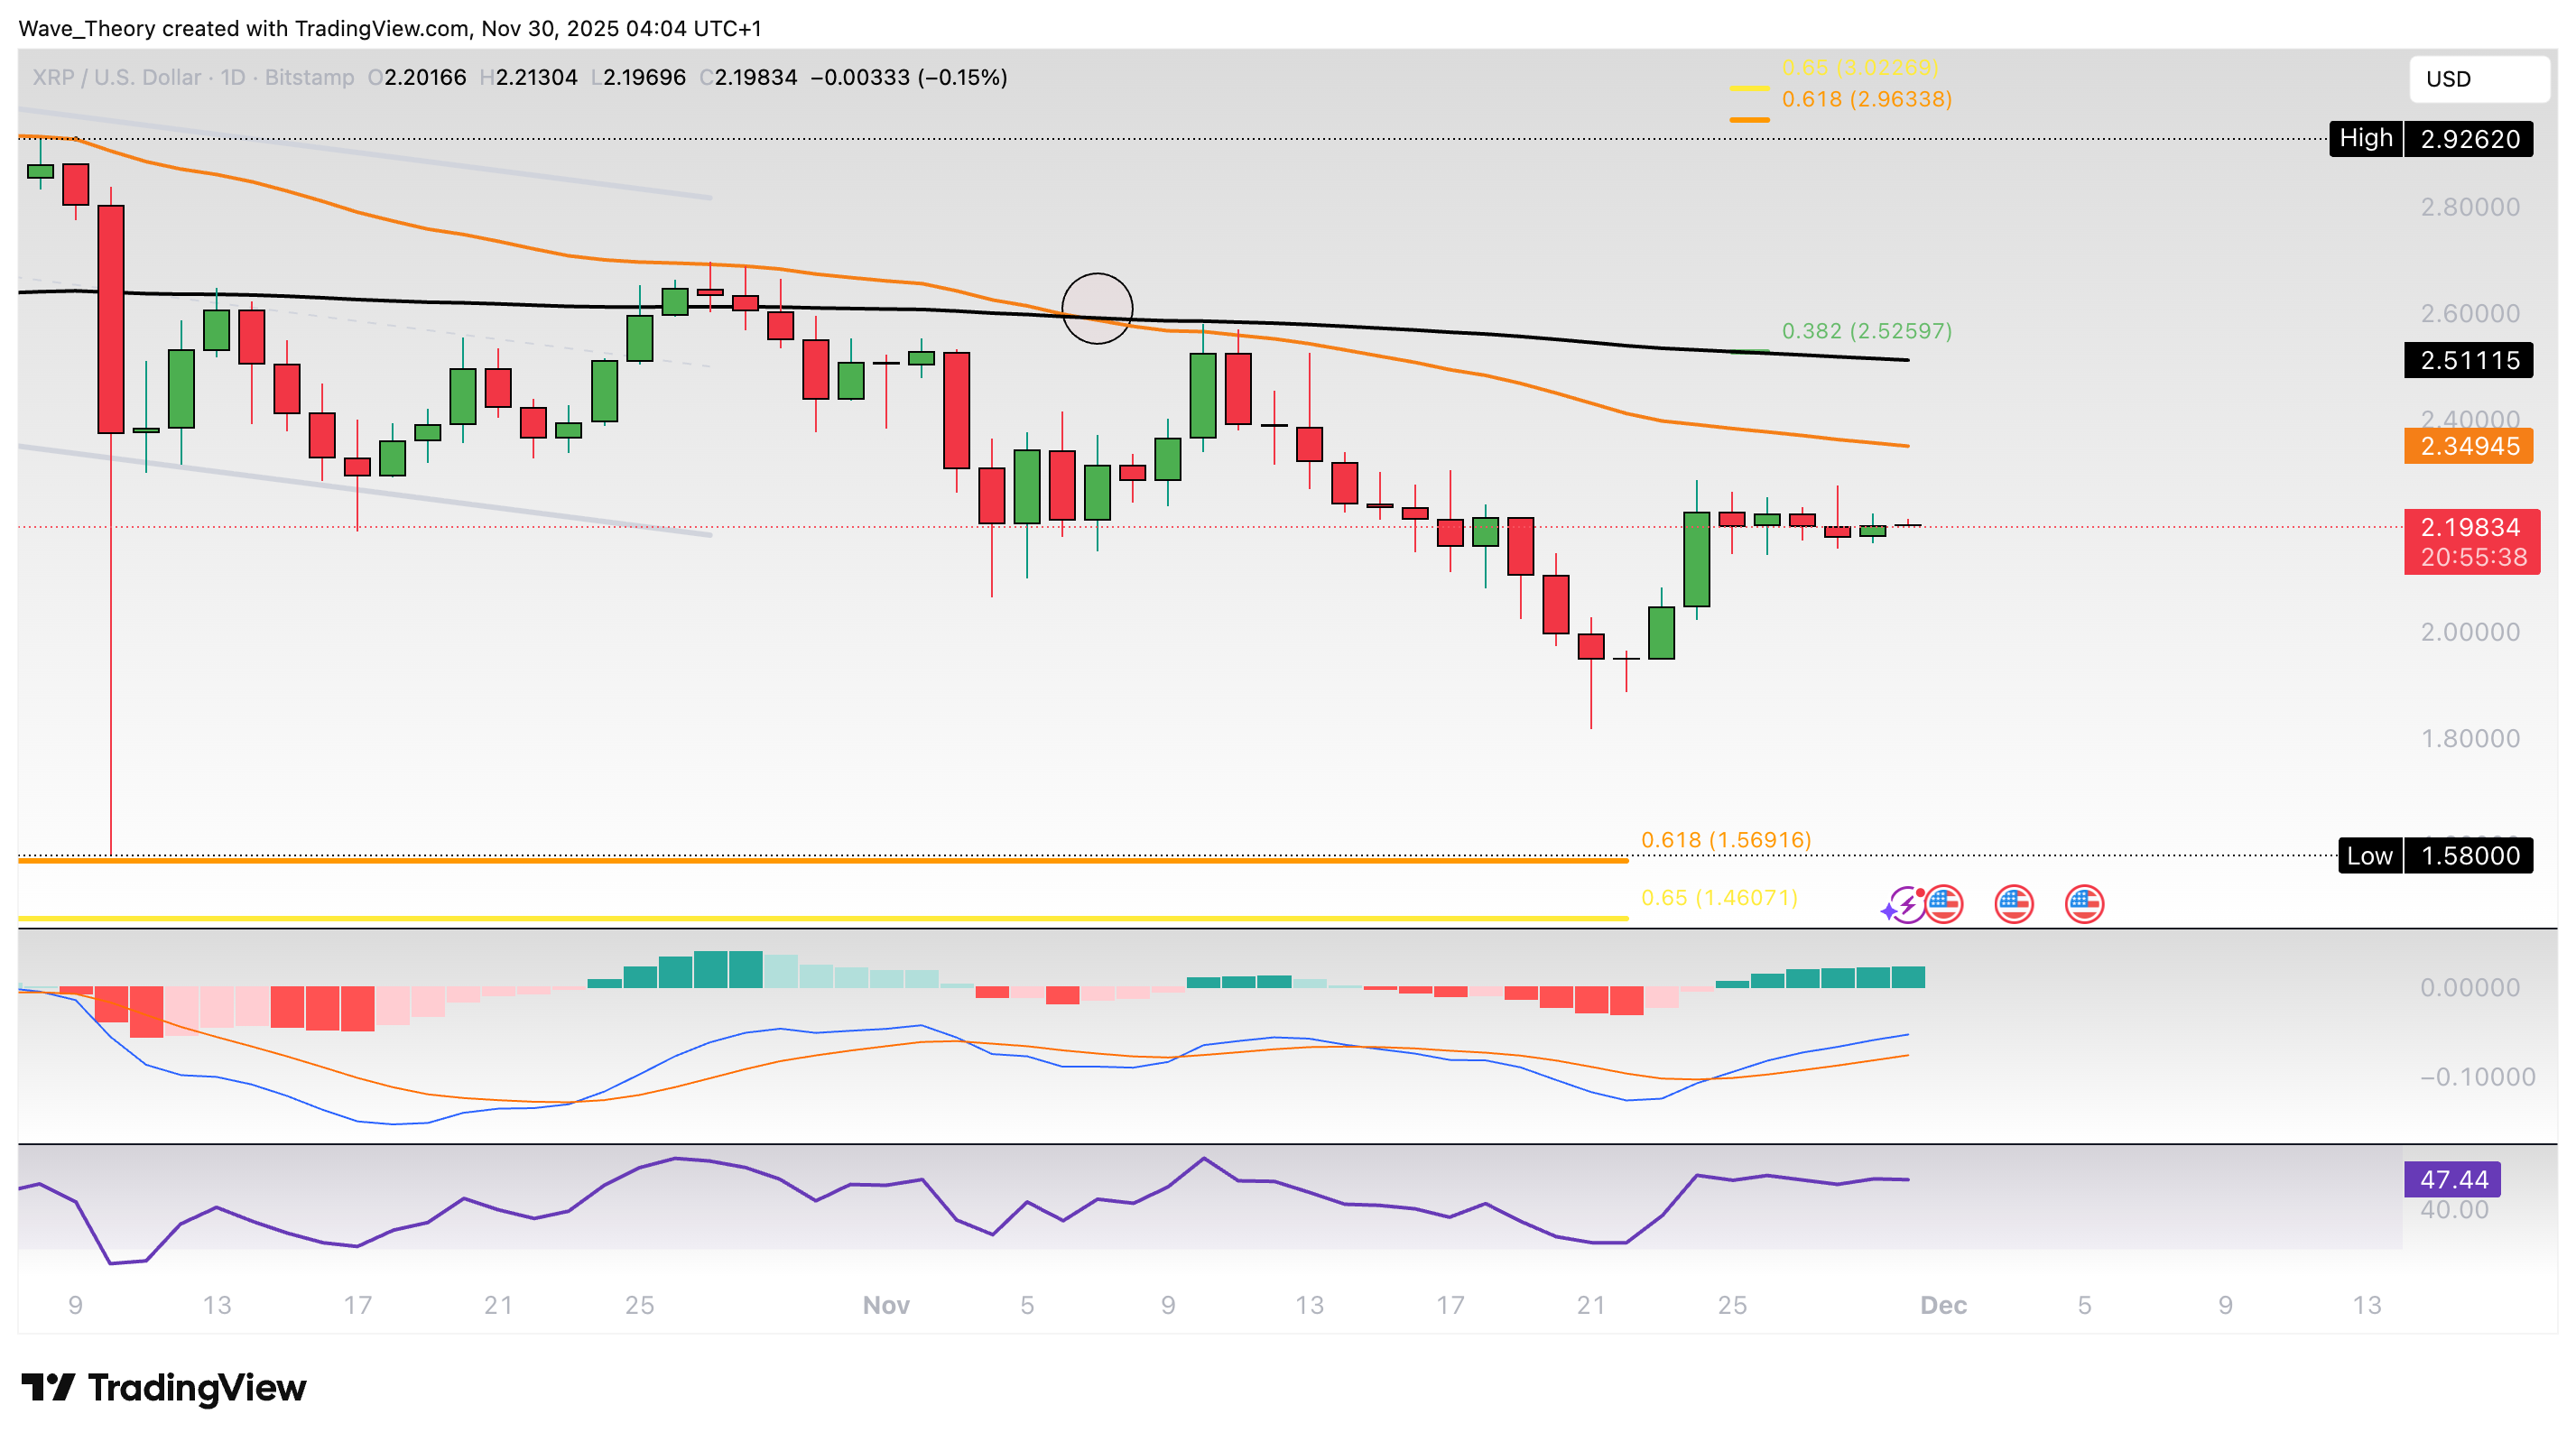Click the purple RSI 47.44 value label
2576x1442 pixels.
point(2453,1180)
